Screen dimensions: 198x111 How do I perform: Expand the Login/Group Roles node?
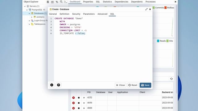pyautogui.click(x=29, y=21)
